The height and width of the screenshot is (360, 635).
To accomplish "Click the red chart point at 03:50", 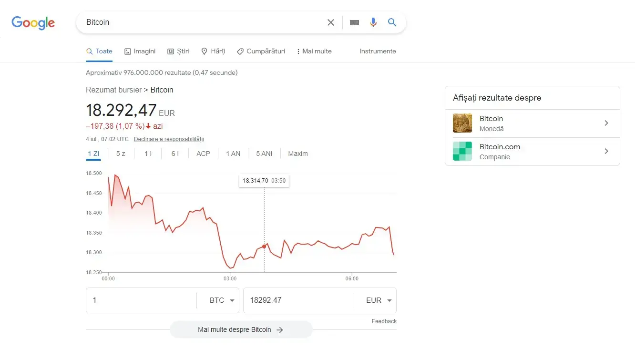I will pyautogui.click(x=264, y=246).
